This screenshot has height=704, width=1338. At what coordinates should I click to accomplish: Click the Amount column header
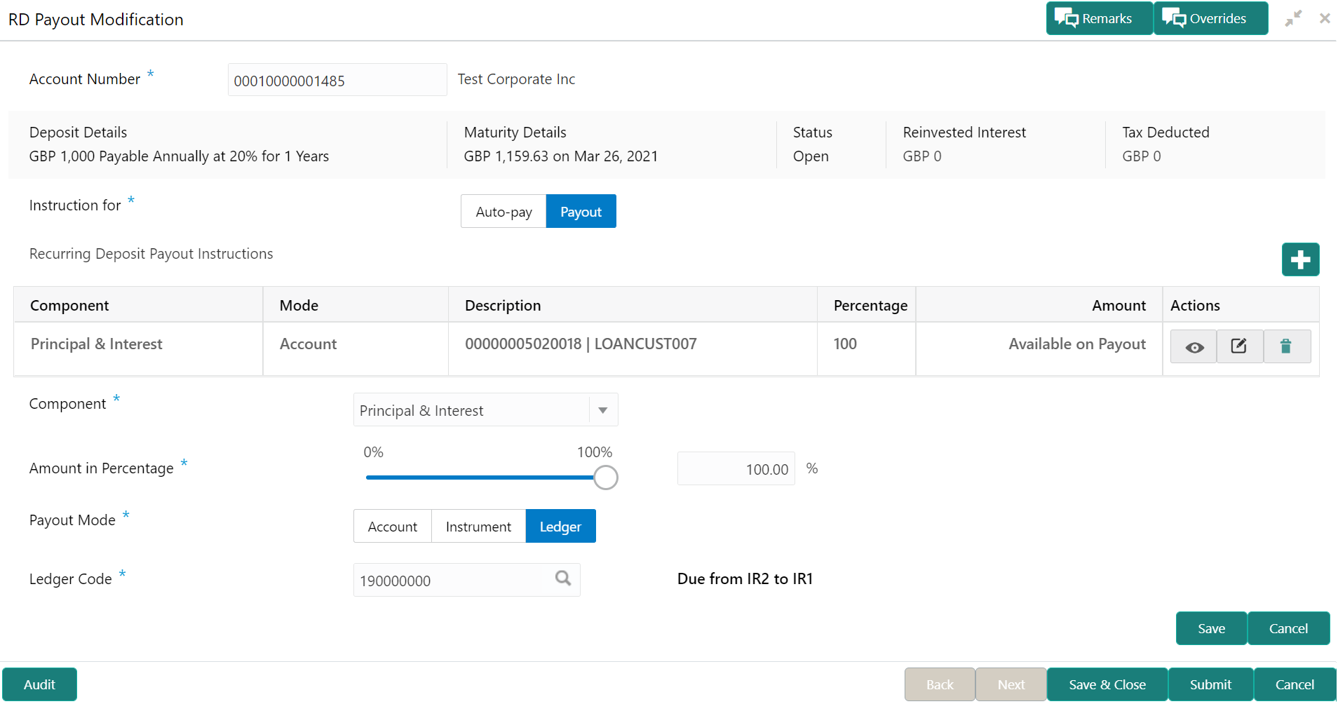[x=1039, y=305]
